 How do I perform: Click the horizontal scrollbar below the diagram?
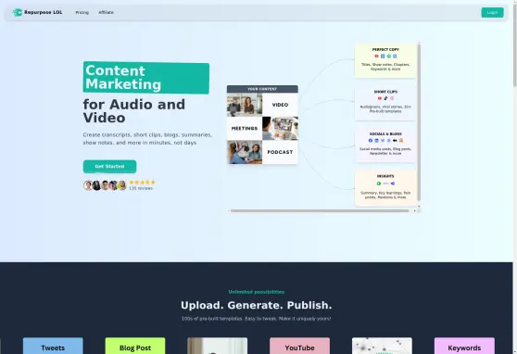320,210
